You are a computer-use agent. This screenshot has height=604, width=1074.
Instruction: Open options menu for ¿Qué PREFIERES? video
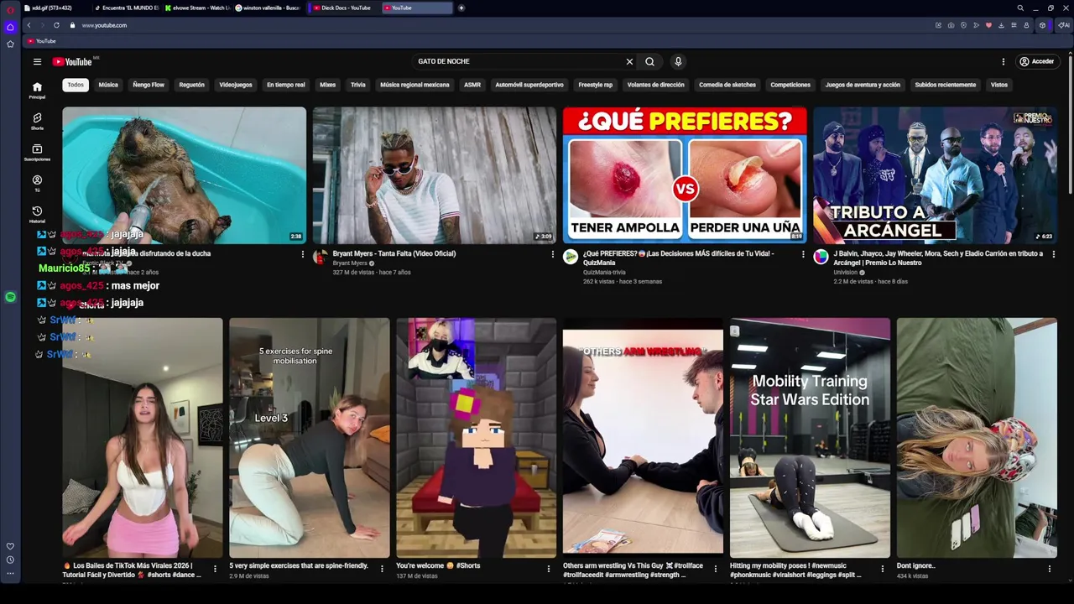pos(803,253)
